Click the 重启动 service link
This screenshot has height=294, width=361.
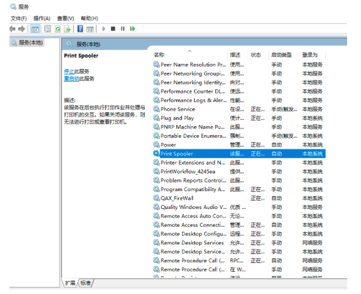71,78
